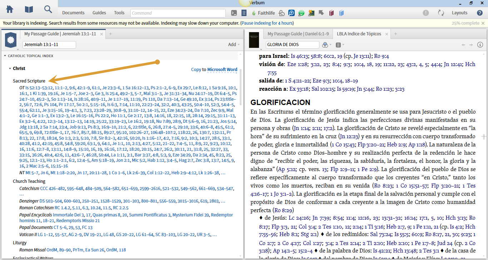Open Mysterium Fidei 39 link
Image resolution: width=488 pixels, height=260 pixels.
click(x=191, y=215)
